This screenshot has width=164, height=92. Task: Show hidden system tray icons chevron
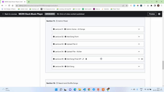(x=131, y=89)
